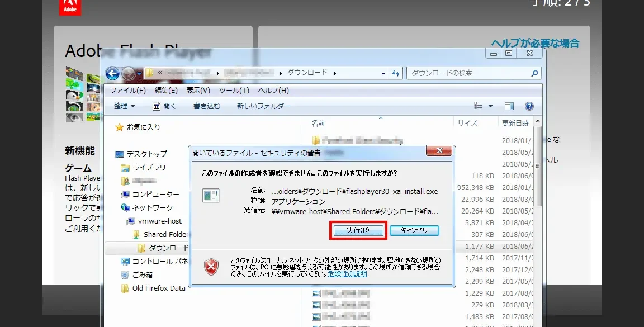644x327 pixels.
Task: Click the コントロール パネル icon
Action: tap(125, 262)
